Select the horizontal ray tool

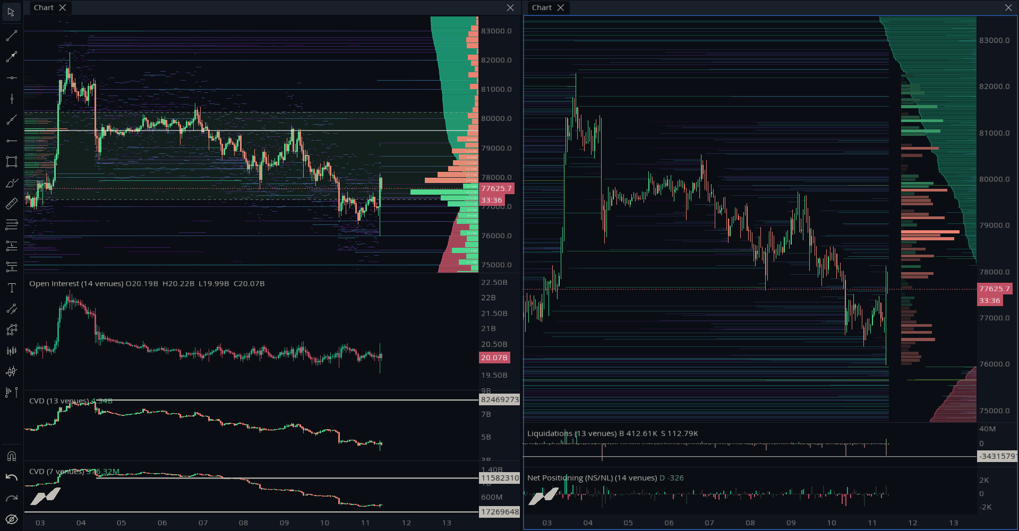tap(11, 141)
